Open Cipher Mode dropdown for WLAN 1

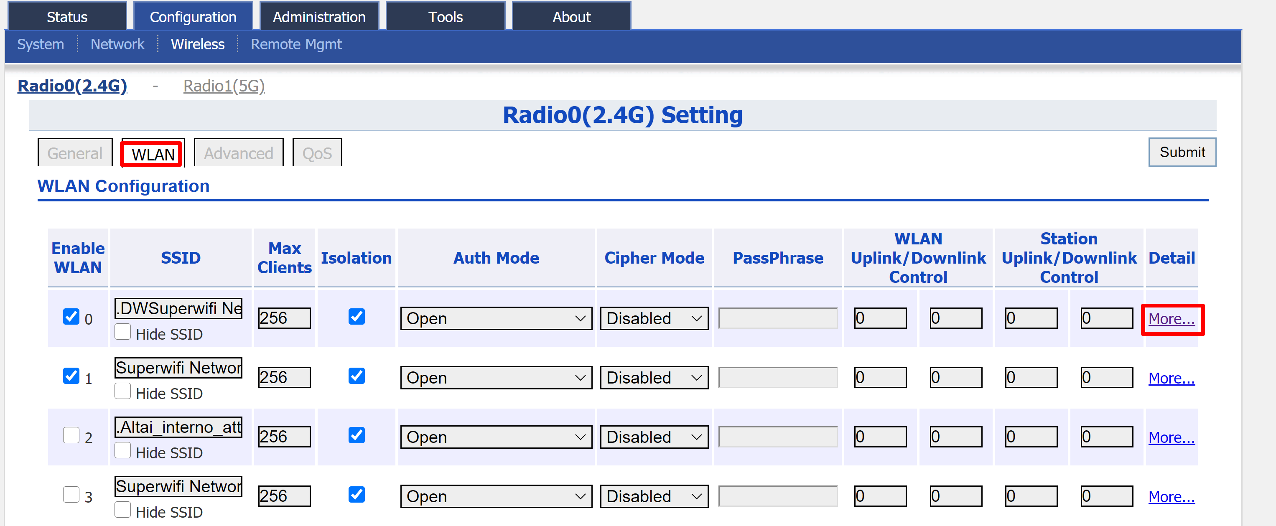(x=653, y=378)
